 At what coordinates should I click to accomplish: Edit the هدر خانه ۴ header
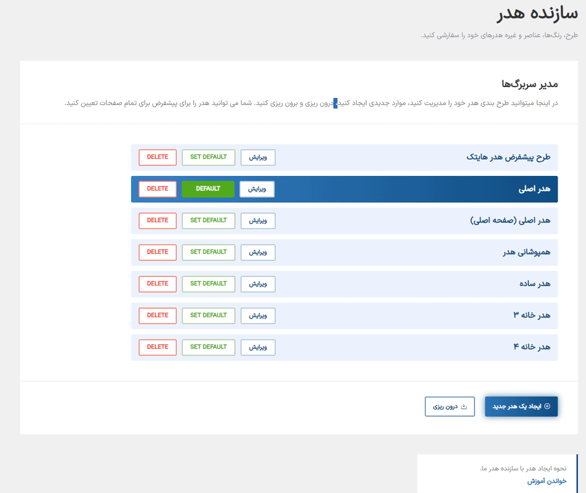(x=258, y=348)
